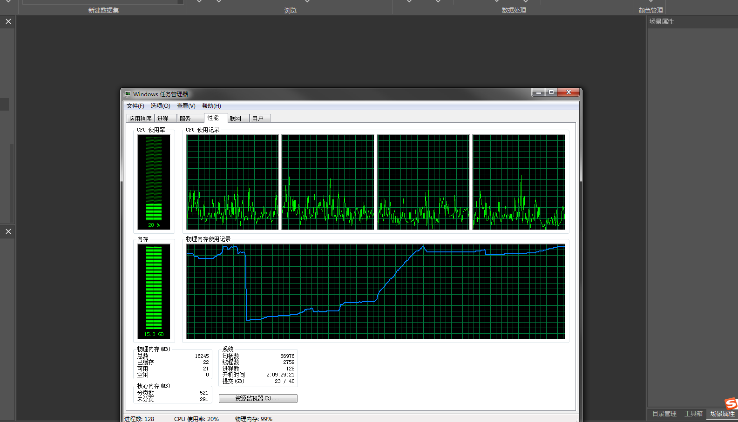Click the third CPU history graph

pyautogui.click(x=423, y=182)
